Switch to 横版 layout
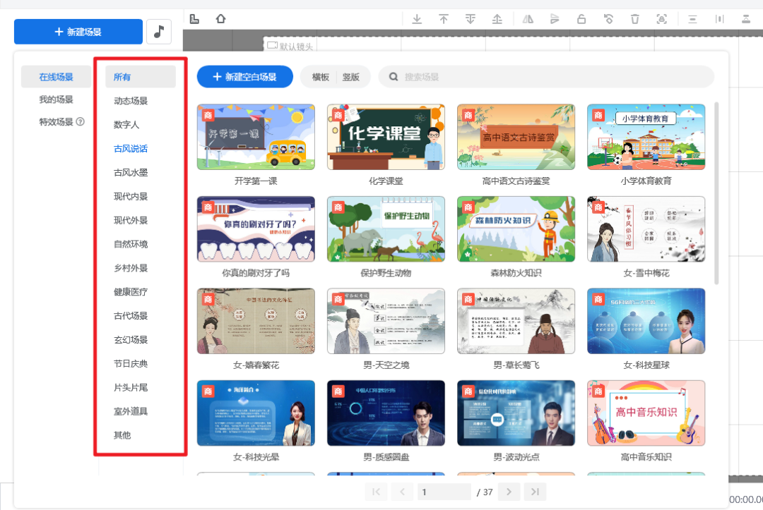 point(320,77)
